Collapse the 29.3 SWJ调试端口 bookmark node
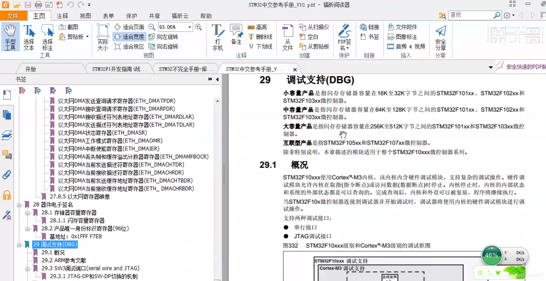 [x=28, y=269]
